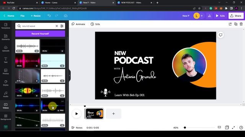The height and width of the screenshot is (137, 245).
Task: Open the Videos panel in sidebar
Action: (6, 106)
